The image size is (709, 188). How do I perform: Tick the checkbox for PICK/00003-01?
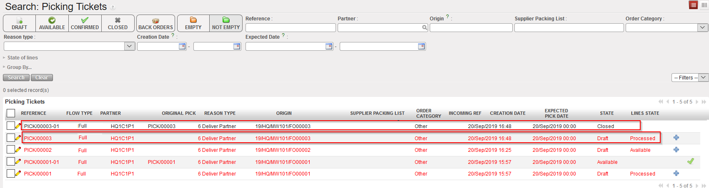pos(11,126)
